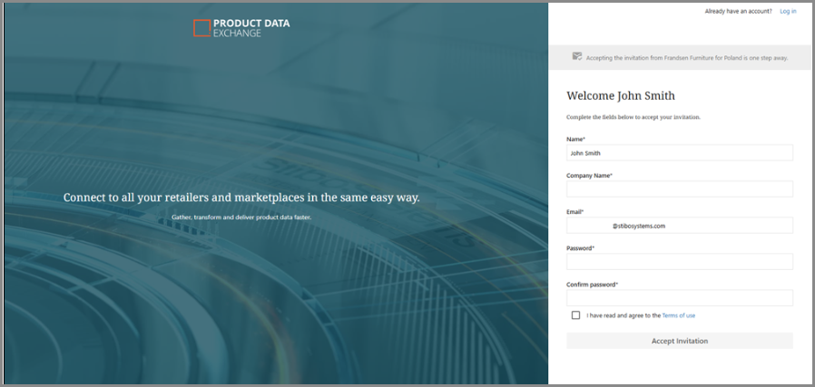
Task: Click the Email label above its field
Action: 575,211
